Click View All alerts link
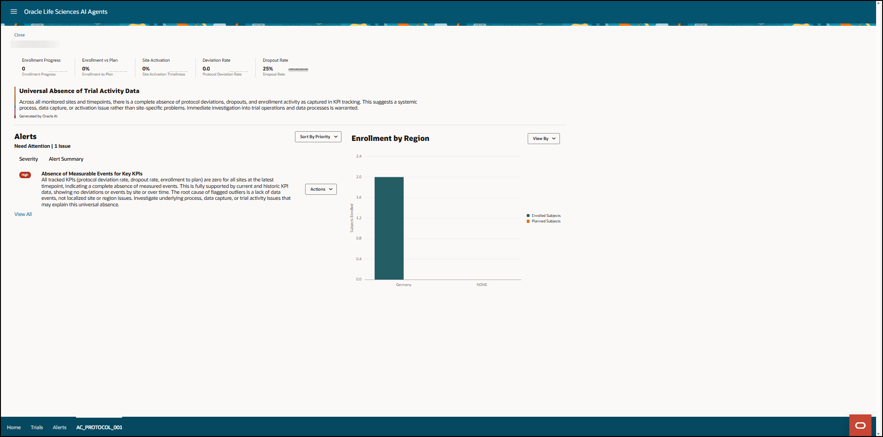883x437 pixels. point(23,214)
